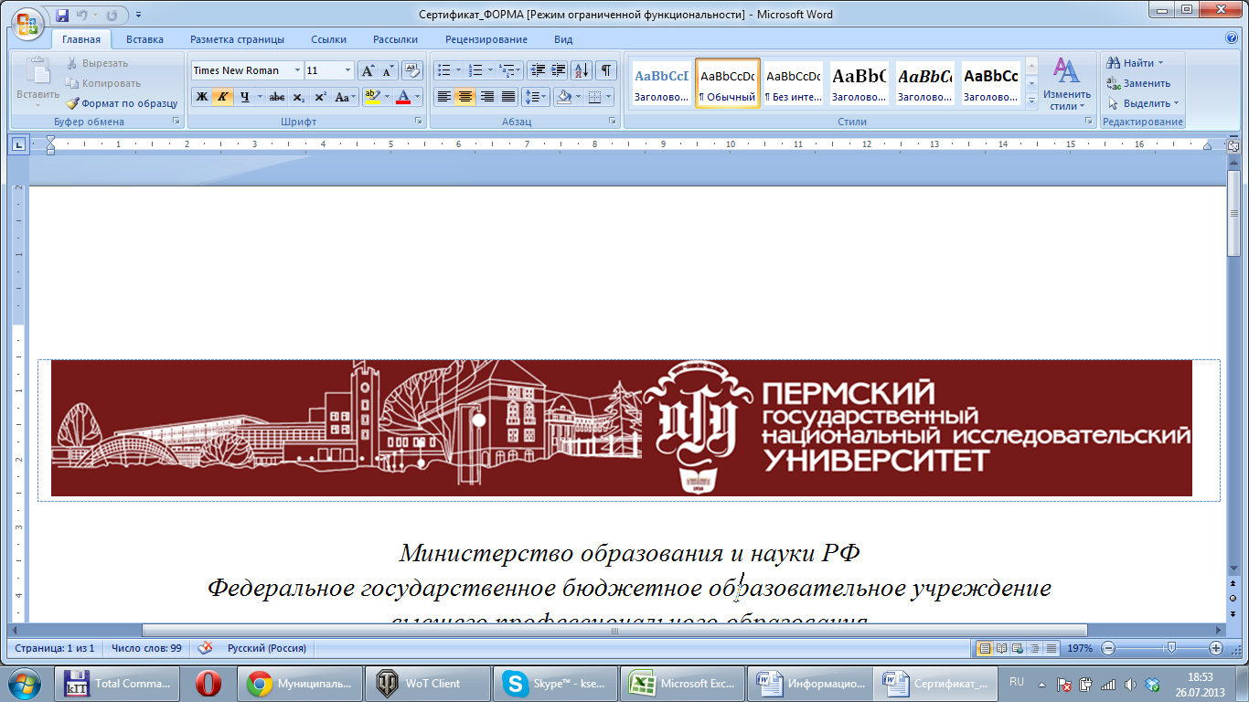The width and height of the screenshot is (1249, 702).
Task: Toggle subscript formatting
Action: pos(299,97)
